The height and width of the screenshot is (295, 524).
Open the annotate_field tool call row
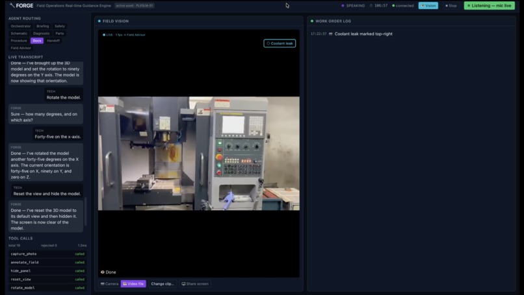(x=47, y=263)
